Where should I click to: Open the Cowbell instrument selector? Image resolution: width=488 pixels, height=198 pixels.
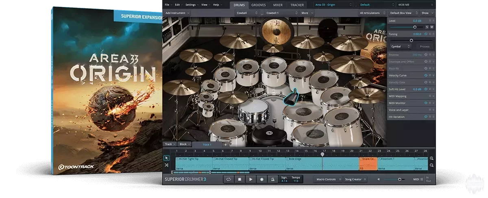pyautogui.click(x=247, y=13)
